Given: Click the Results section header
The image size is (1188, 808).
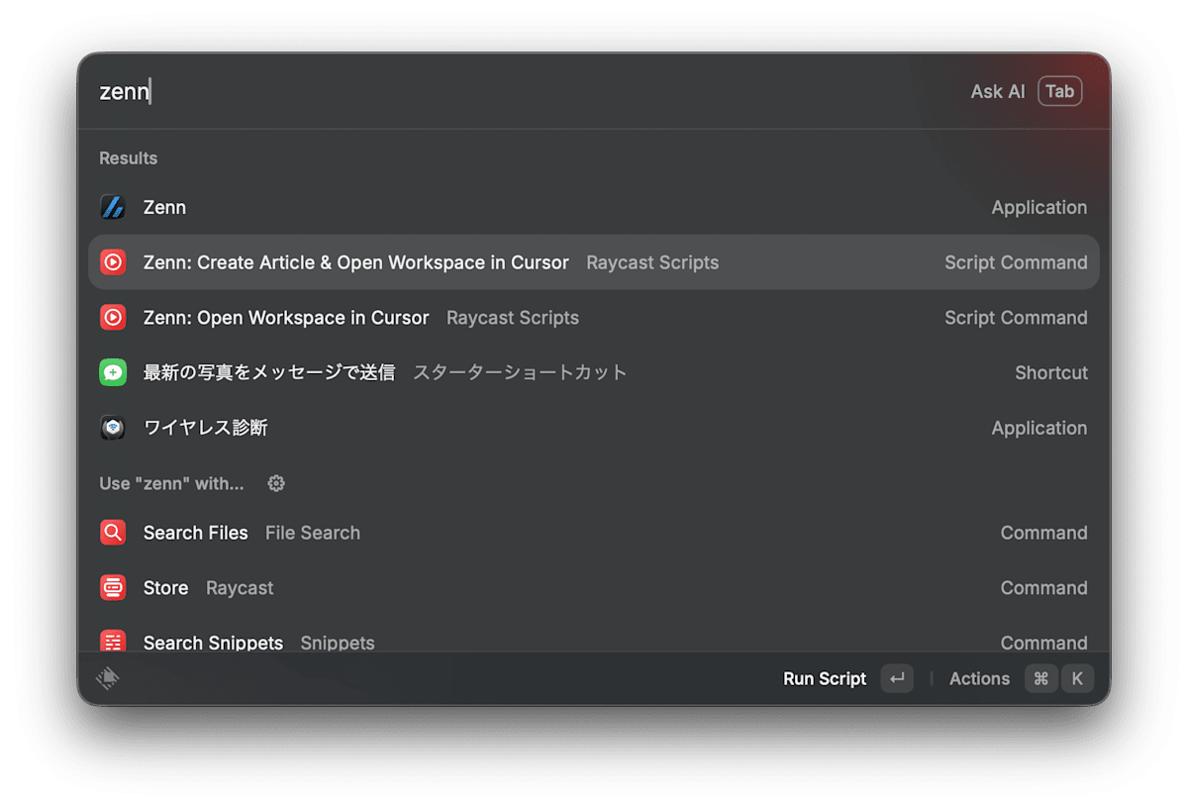Looking at the screenshot, I should click(129, 158).
